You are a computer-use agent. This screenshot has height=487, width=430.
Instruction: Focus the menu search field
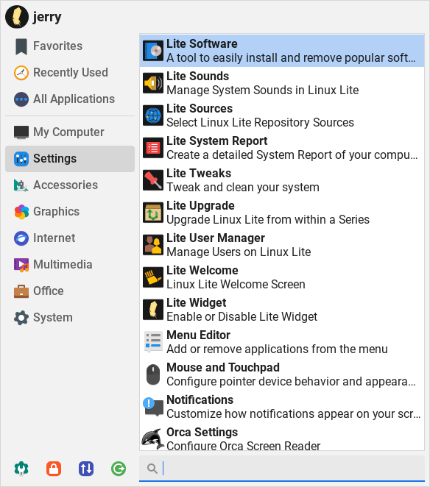coord(282,469)
